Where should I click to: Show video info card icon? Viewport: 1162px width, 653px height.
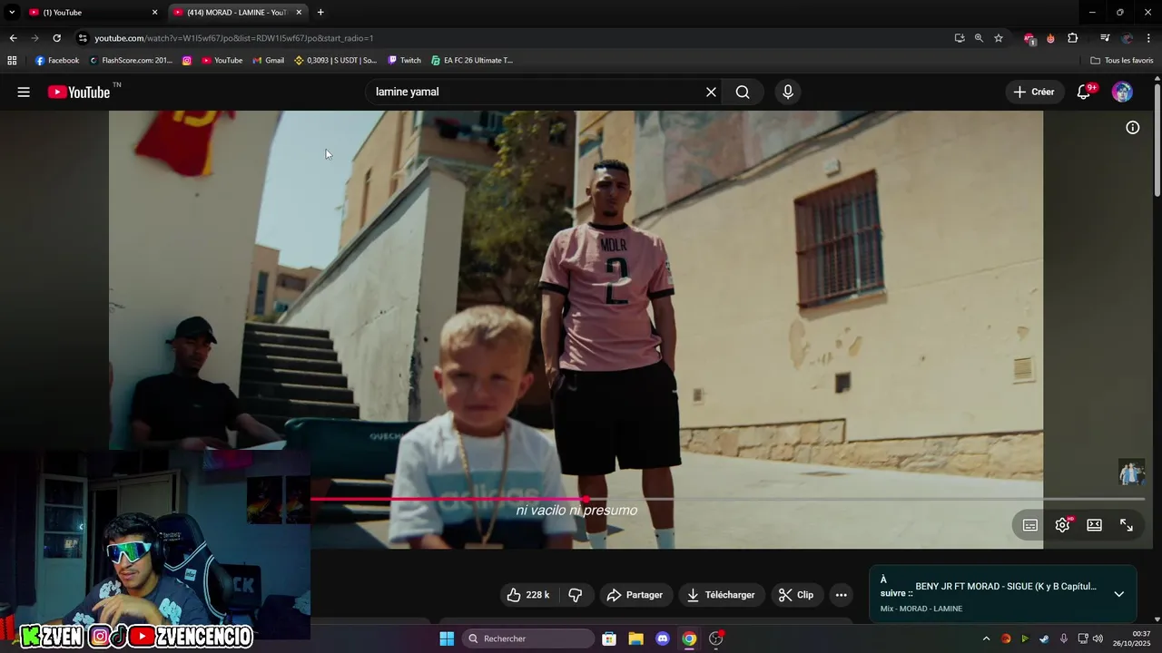pyautogui.click(x=1133, y=128)
